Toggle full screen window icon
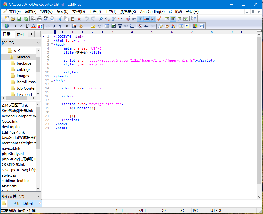Viewport: 263px width, 214px height. 186,19
